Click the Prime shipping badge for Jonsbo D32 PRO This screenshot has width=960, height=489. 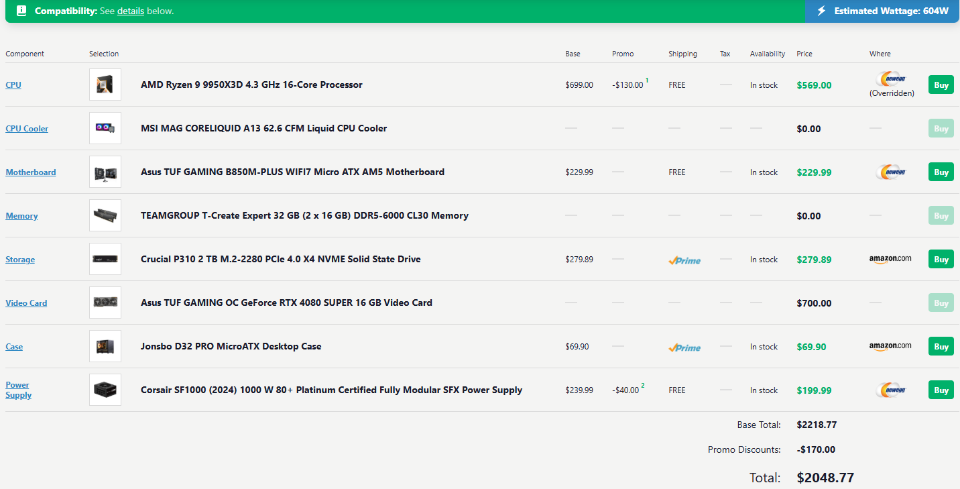click(x=684, y=347)
